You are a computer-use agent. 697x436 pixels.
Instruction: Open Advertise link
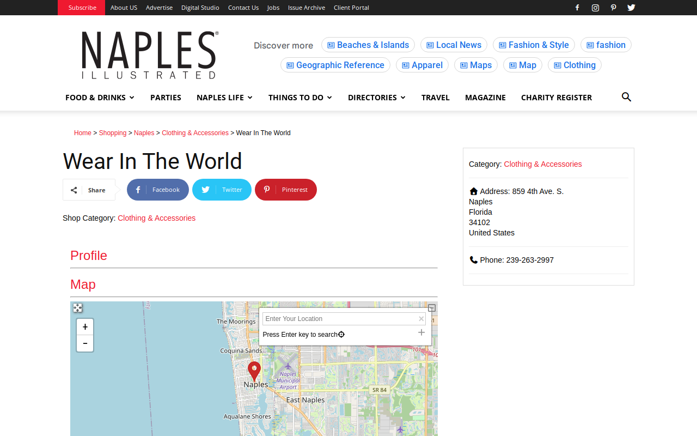tap(159, 8)
